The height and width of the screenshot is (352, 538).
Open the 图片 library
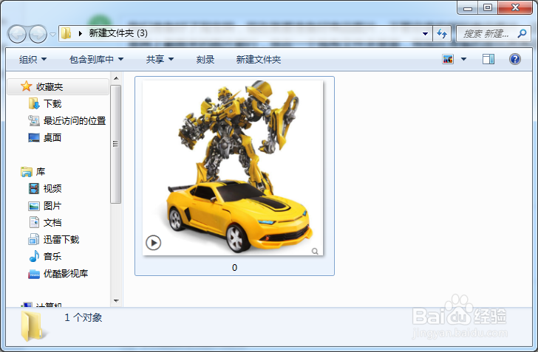52,206
